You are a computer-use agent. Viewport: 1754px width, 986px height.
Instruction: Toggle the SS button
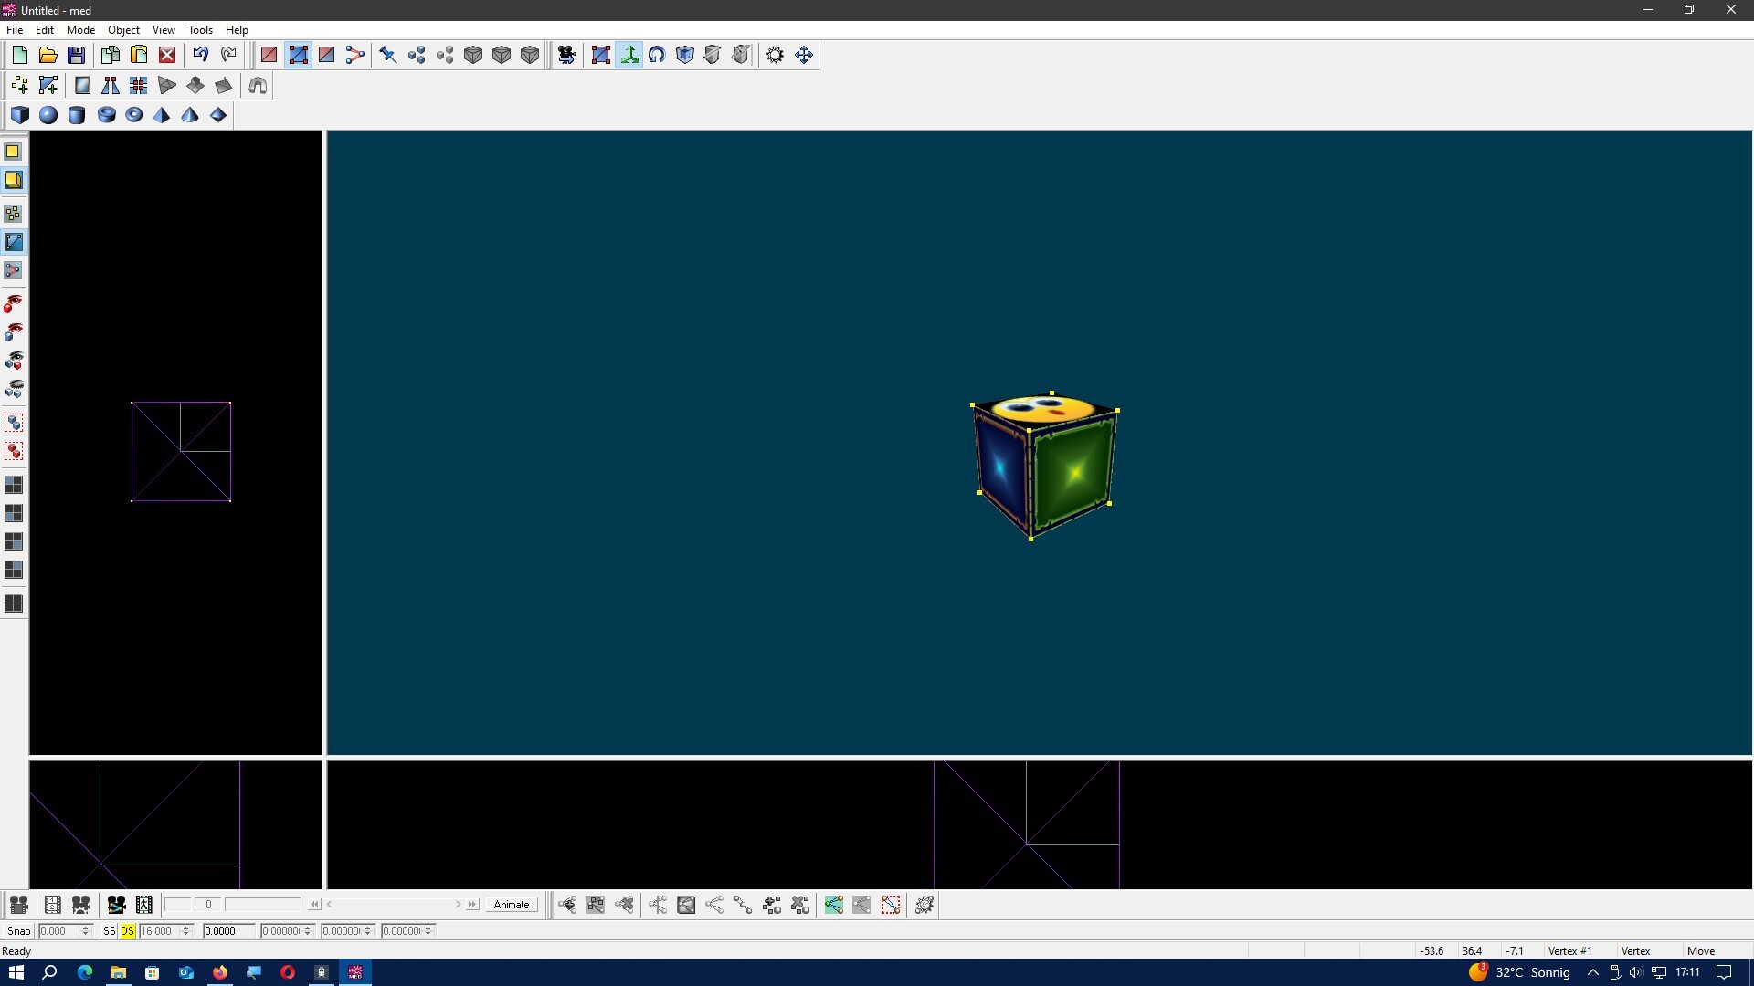coord(110,930)
